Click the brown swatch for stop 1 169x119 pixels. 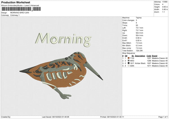pyautogui.click(x=129, y=58)
